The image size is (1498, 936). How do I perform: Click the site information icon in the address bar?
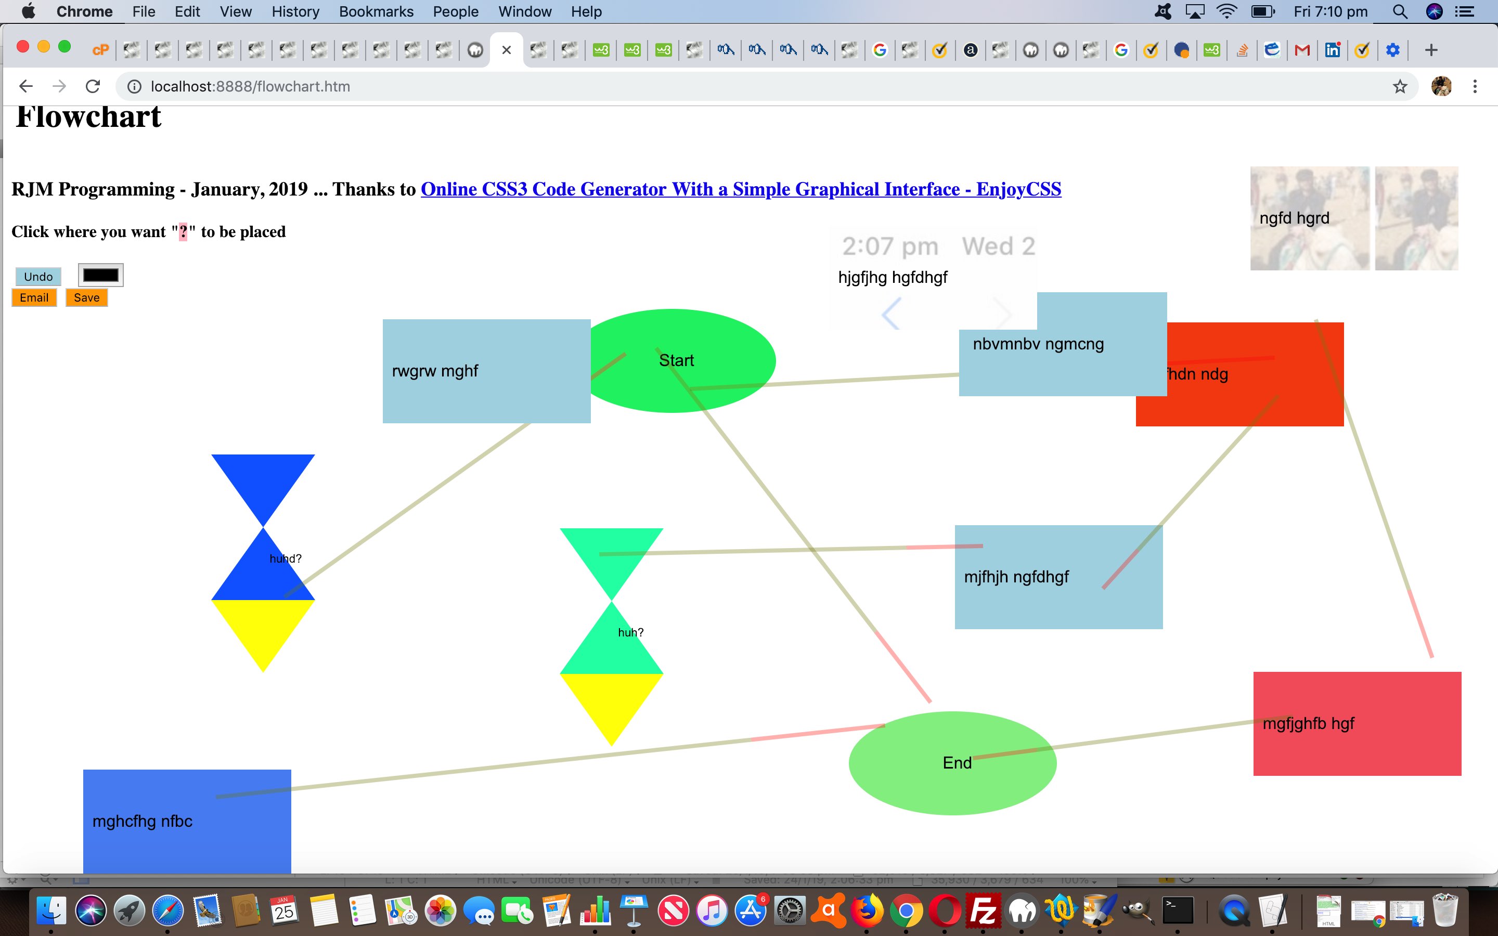click(134, 86)
